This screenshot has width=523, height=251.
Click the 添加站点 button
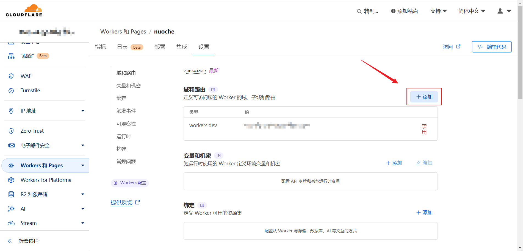click(404, 11)
